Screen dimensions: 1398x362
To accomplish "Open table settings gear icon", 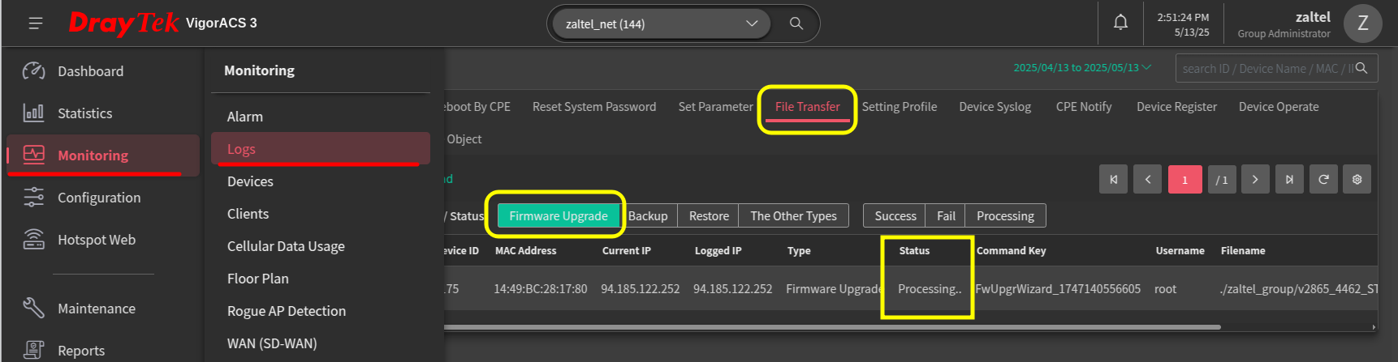I will (1357, 180).
